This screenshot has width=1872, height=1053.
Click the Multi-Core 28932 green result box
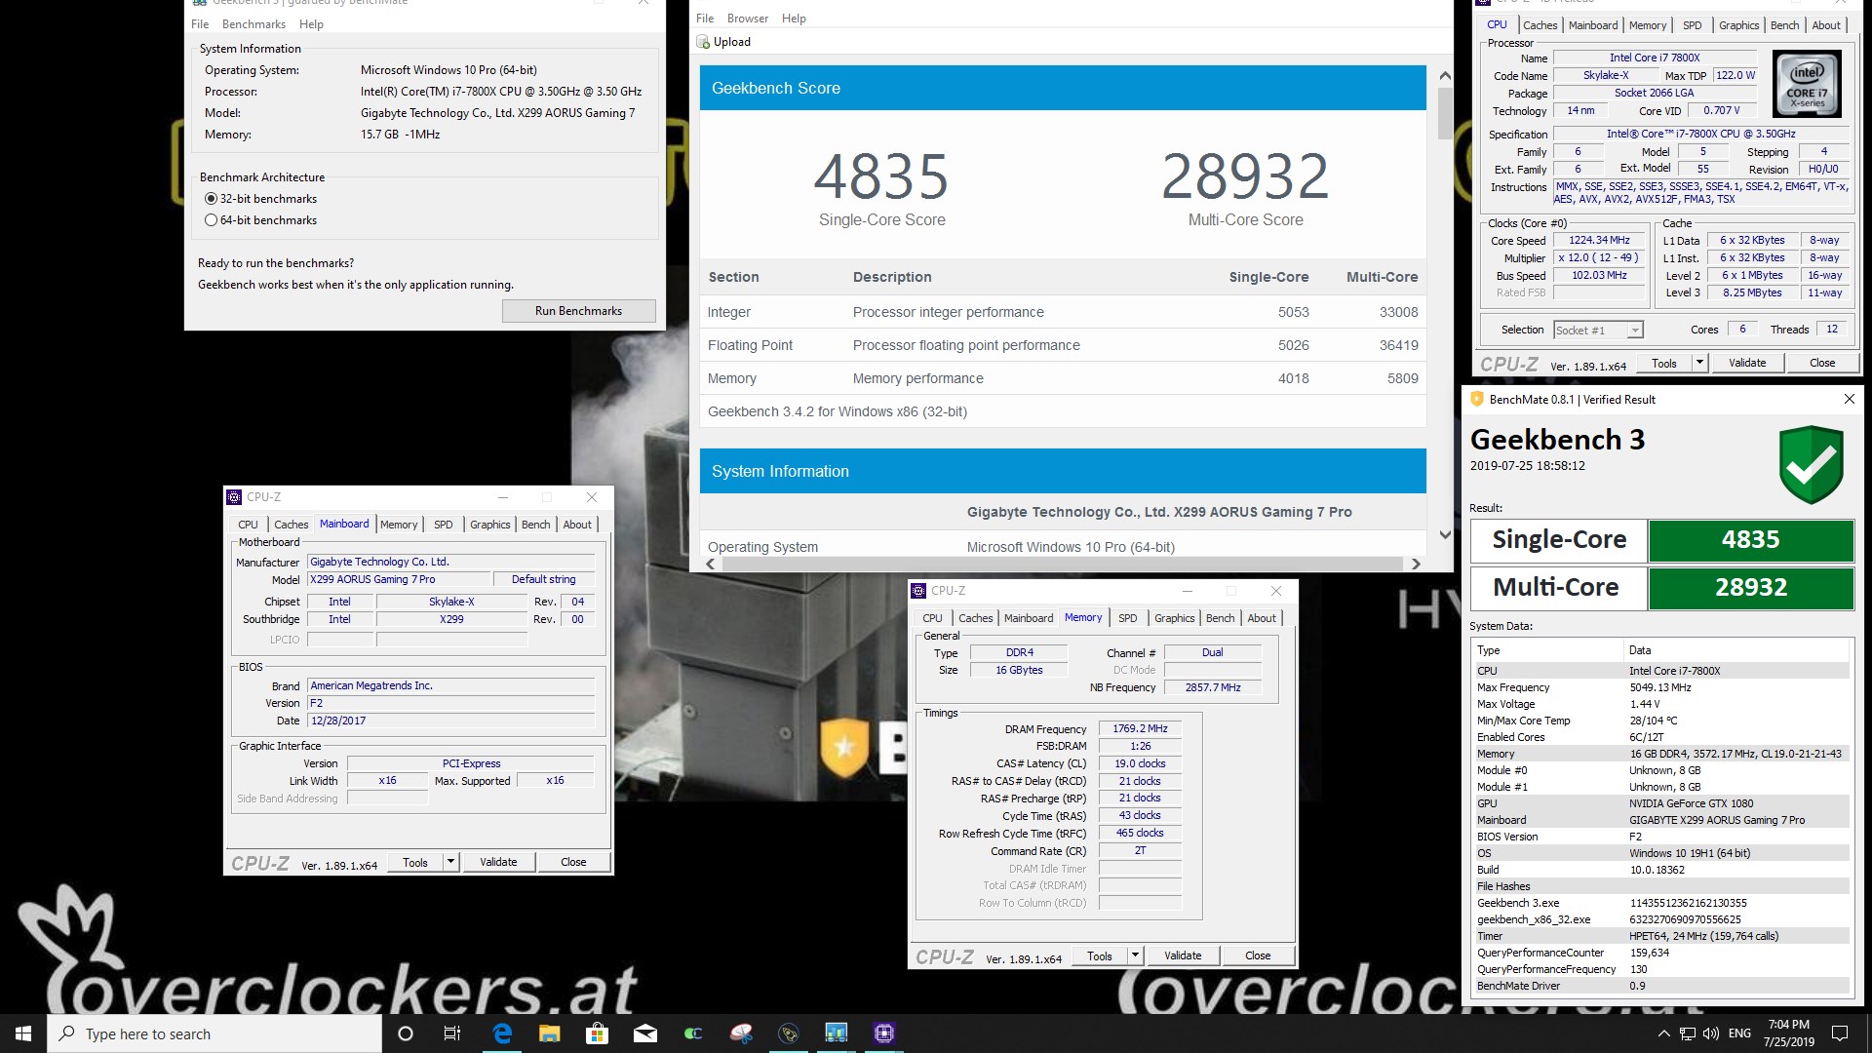click(1750, 588)
